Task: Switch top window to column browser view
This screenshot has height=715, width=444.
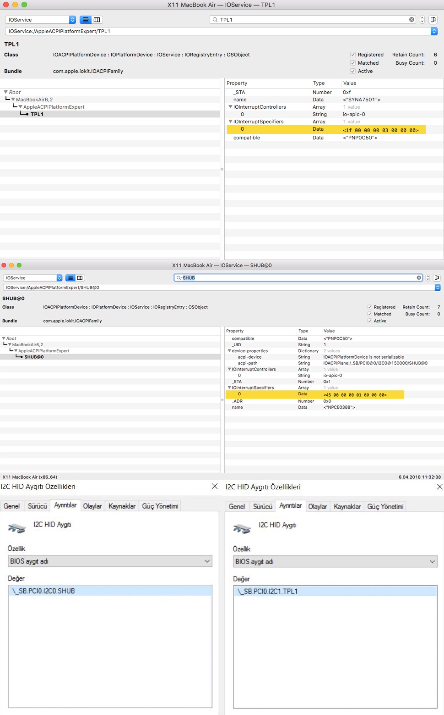Action: pos(97,20)
